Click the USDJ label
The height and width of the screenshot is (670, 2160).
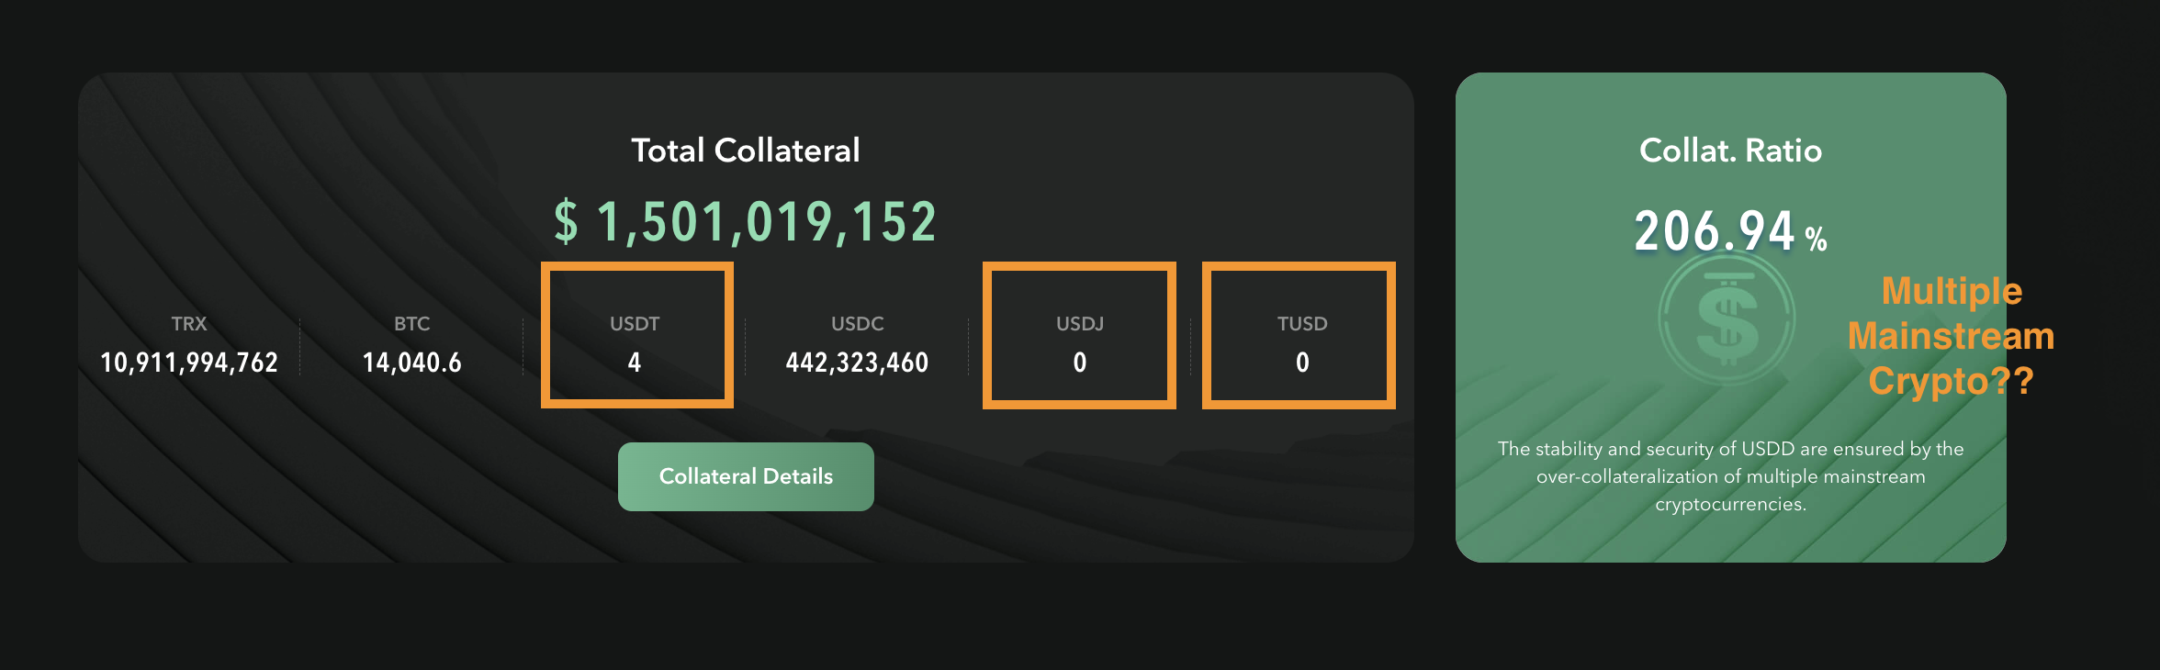click(1080, 324)
